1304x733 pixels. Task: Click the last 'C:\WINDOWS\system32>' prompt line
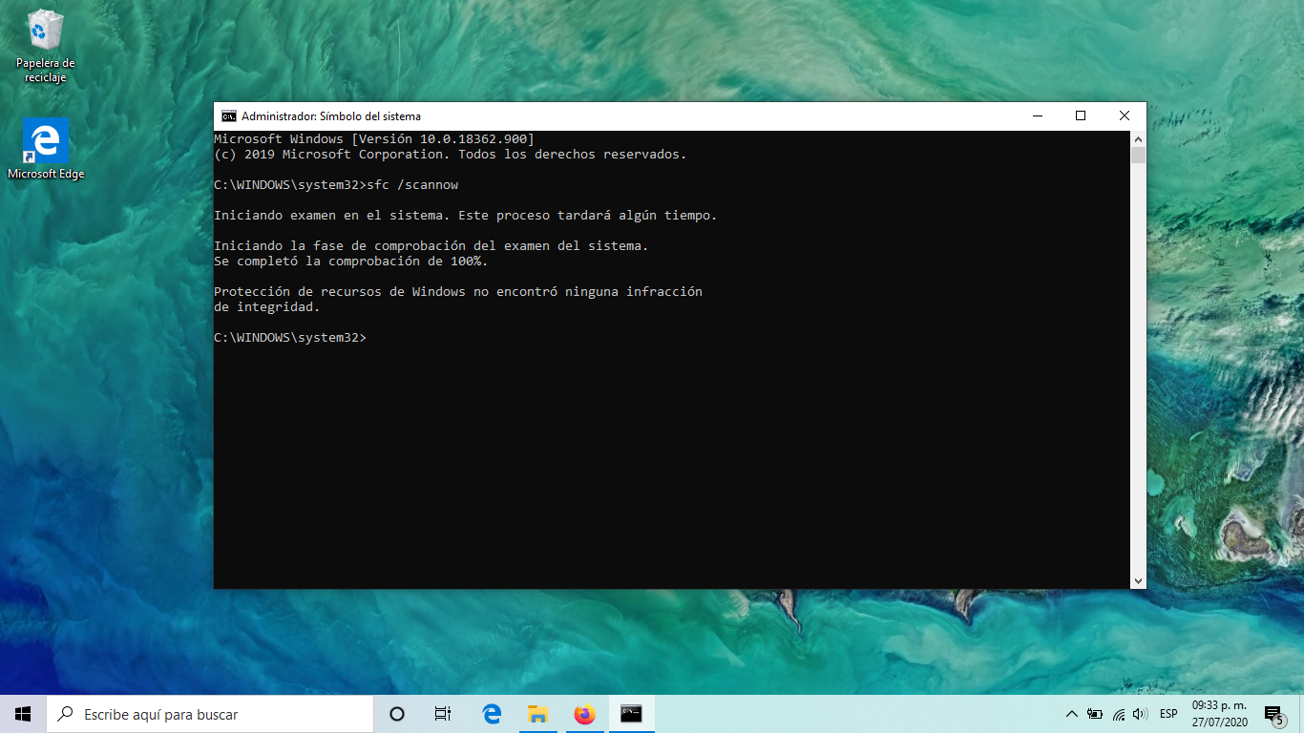point(289,338)
